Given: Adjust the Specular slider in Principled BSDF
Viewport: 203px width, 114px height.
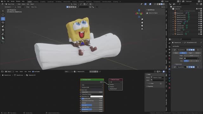Looking at the screenshot, I should pyautogui.click(x=92, y=105).
